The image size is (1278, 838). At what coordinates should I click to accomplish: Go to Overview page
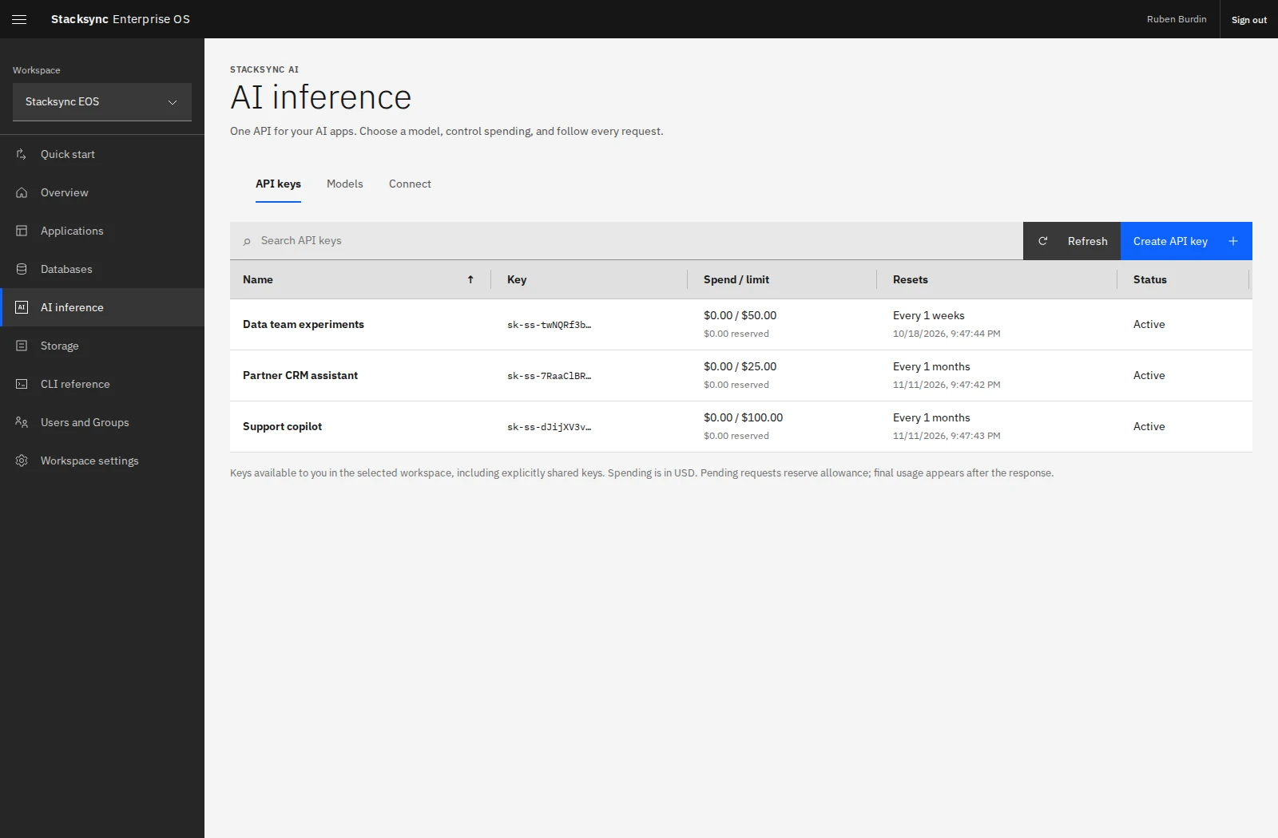(x=102, y=192)
